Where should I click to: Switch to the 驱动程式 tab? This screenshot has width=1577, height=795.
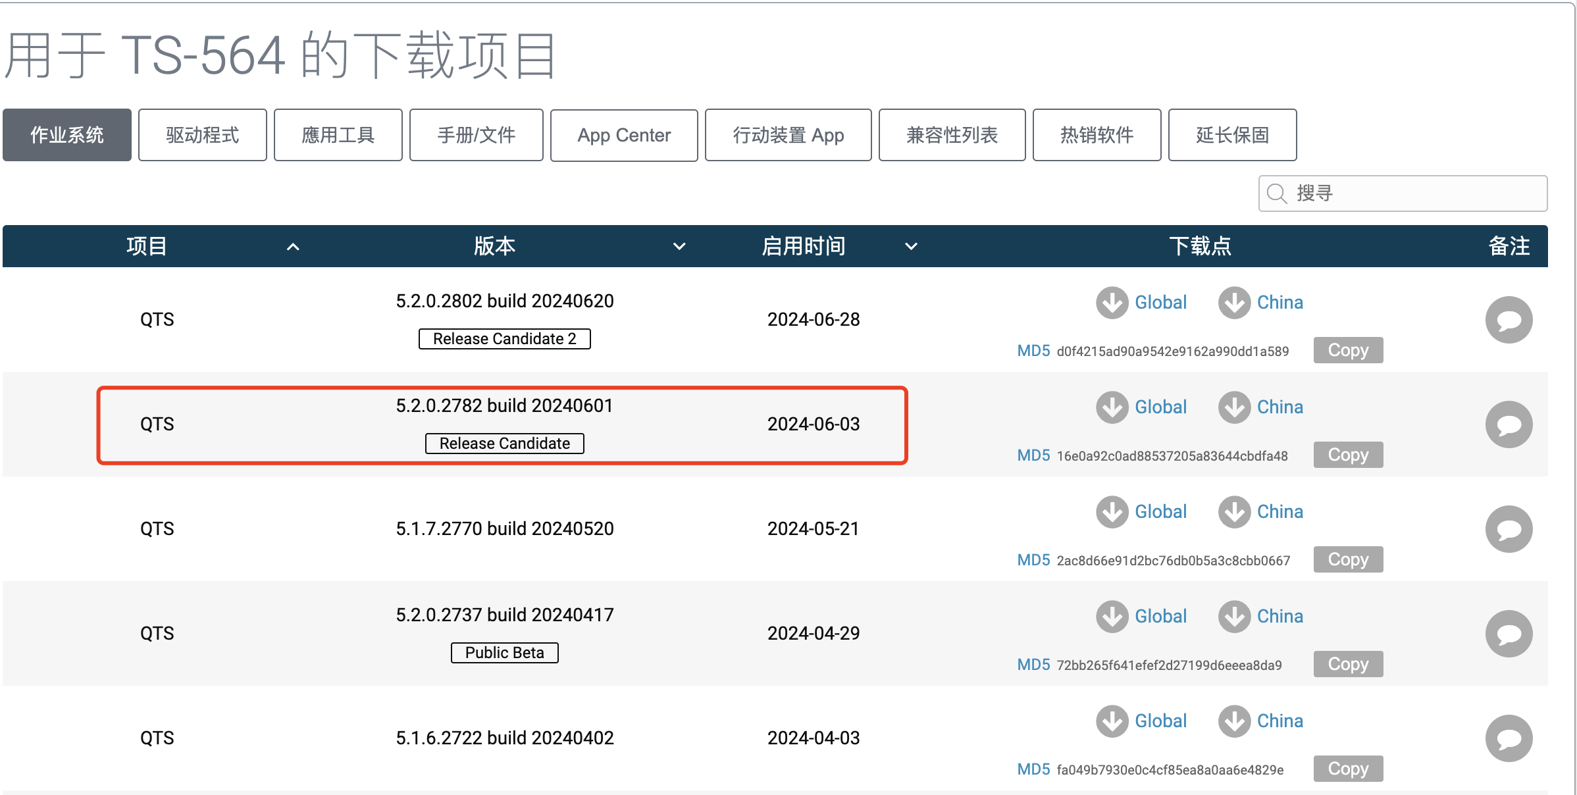(203, 135)
